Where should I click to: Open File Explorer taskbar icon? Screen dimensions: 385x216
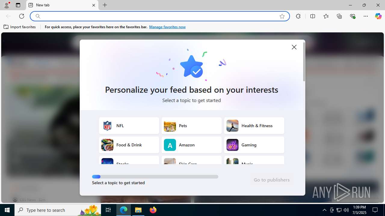(x=138, y=210)
